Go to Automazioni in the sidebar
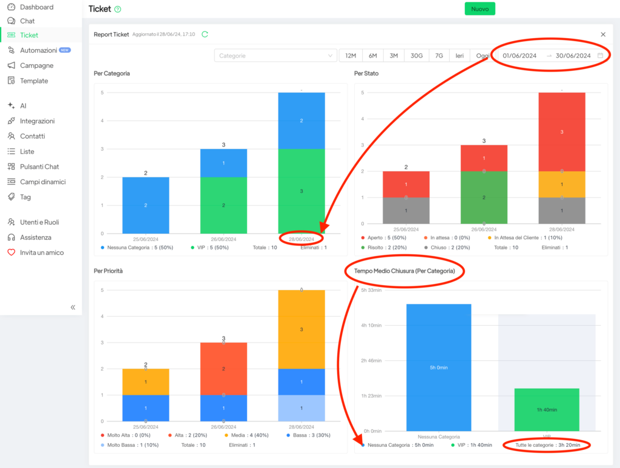Viewport: 620px width, 468px height. [39, 50]
